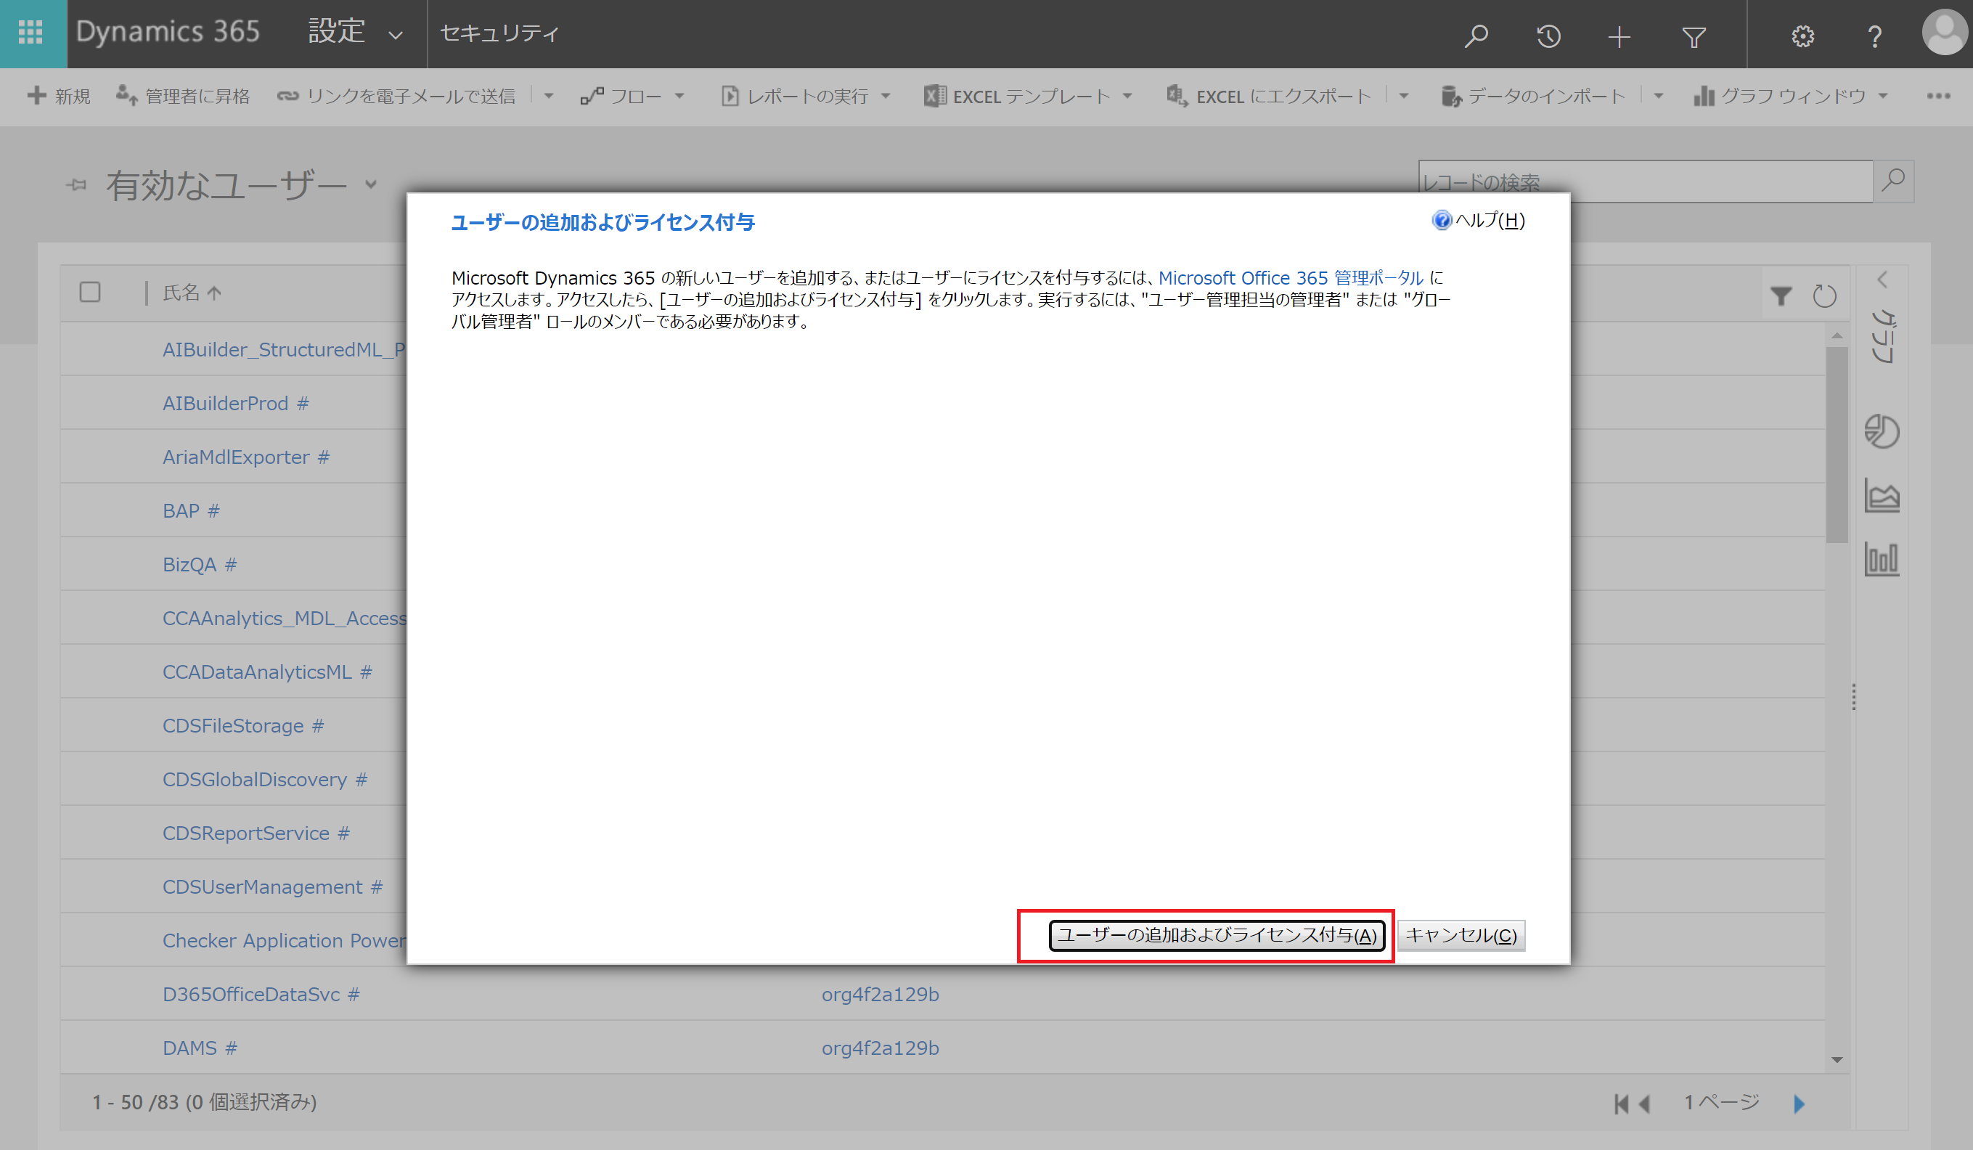Open EXCEL テンプレート dropdown
The height and width of the screenshot is (1150, 1973).
(x=1028, y=97)
